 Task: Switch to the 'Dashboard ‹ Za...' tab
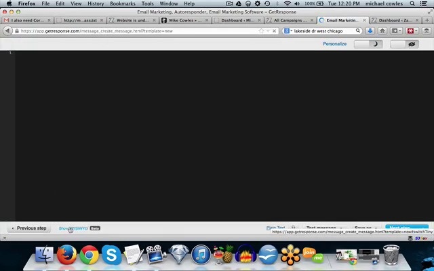[395, 20]
